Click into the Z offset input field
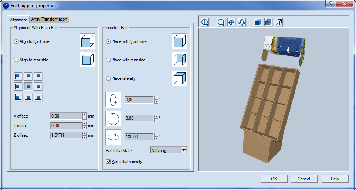 click(x=65, y=135)
